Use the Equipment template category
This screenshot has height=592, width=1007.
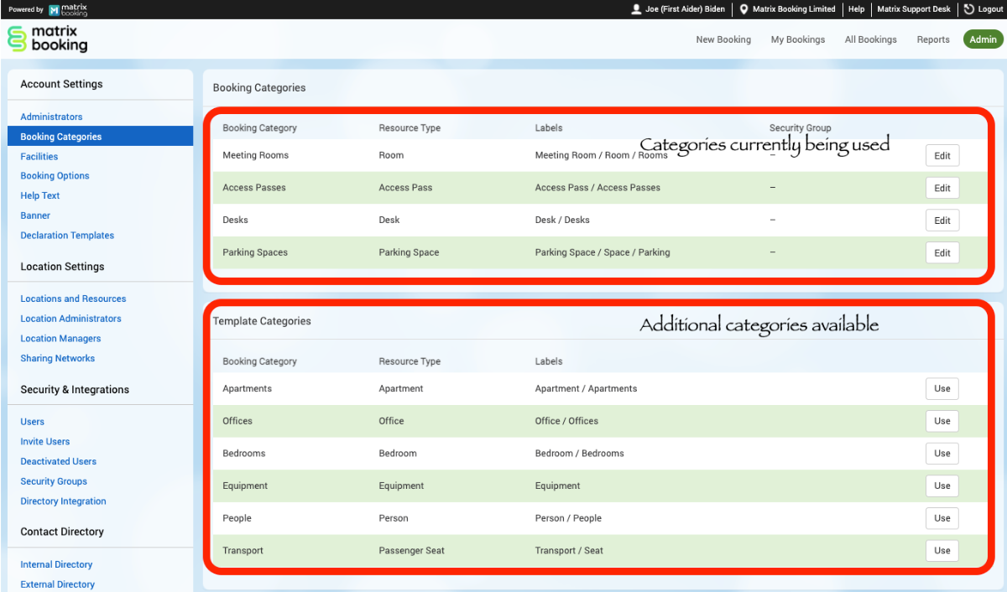click(942, 486)
